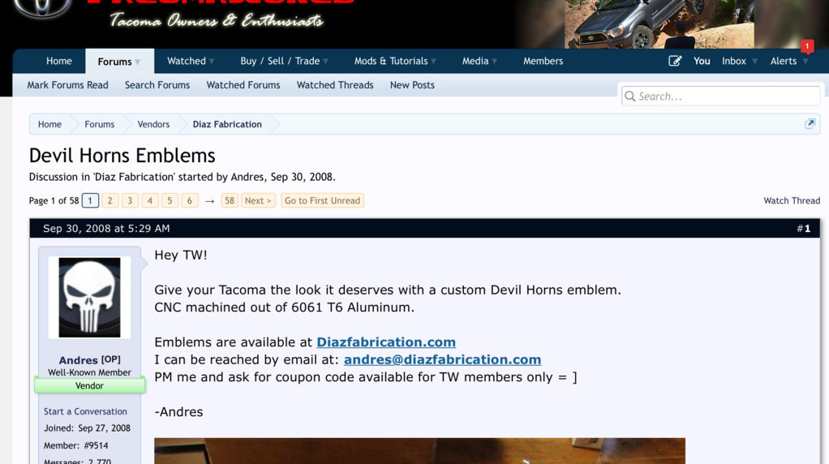Open post permalink #1
The height and width of the screenshot is (464, 829).
point(804,228)
